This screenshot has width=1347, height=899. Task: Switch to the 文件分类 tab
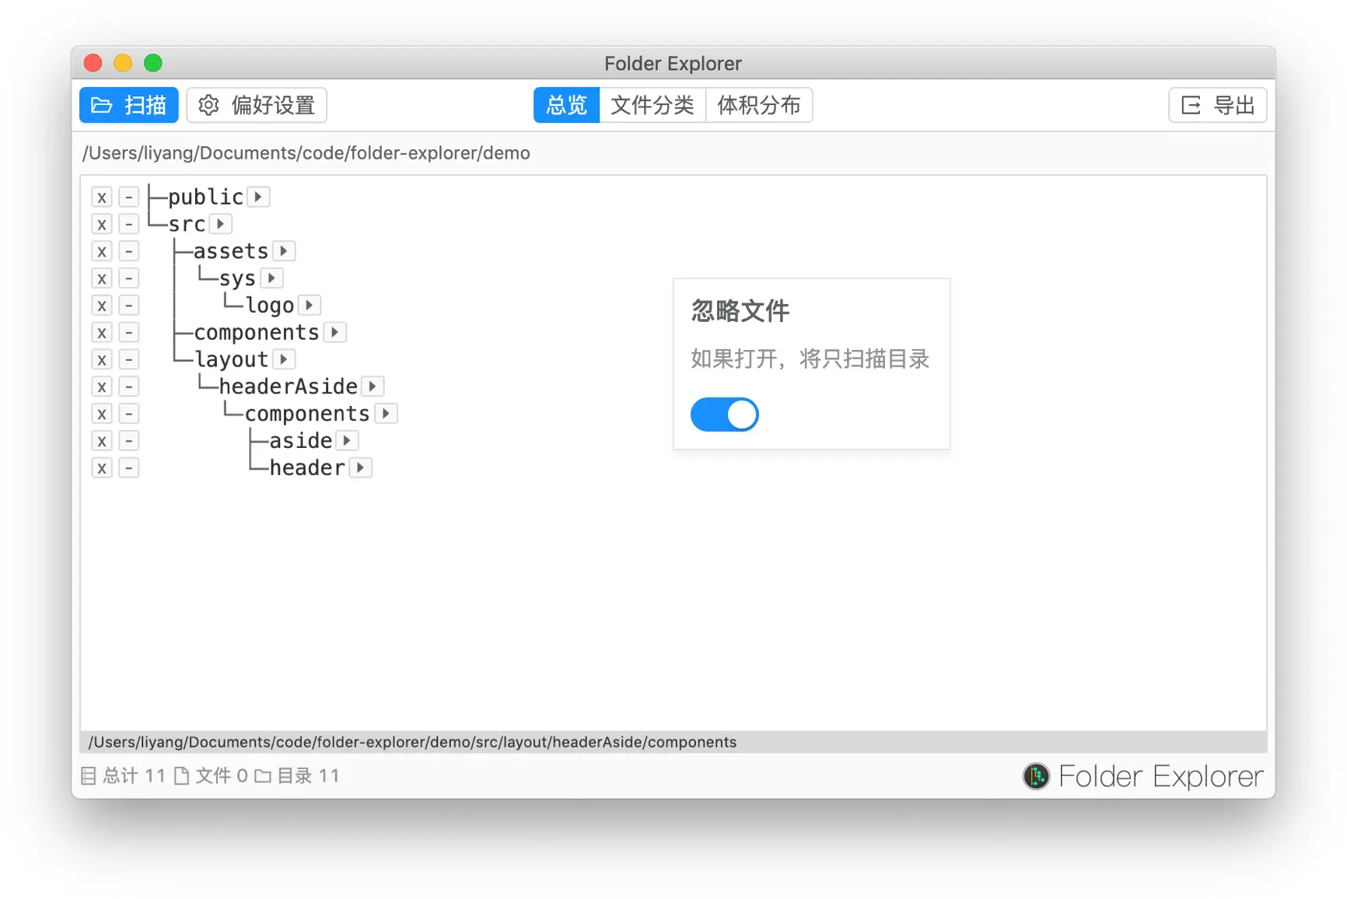click(x=652, y=105)
